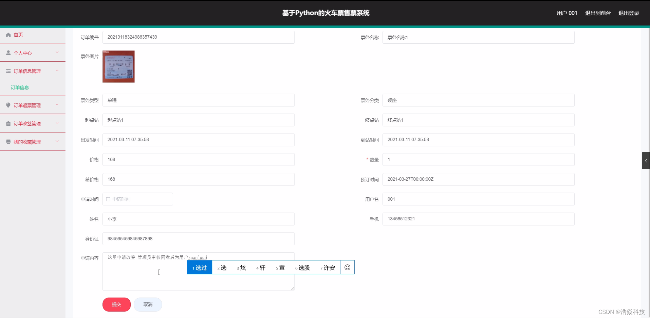Open the emoji panel in the IME bar
This screenshot has width=650, height=318.
[347, 267]
